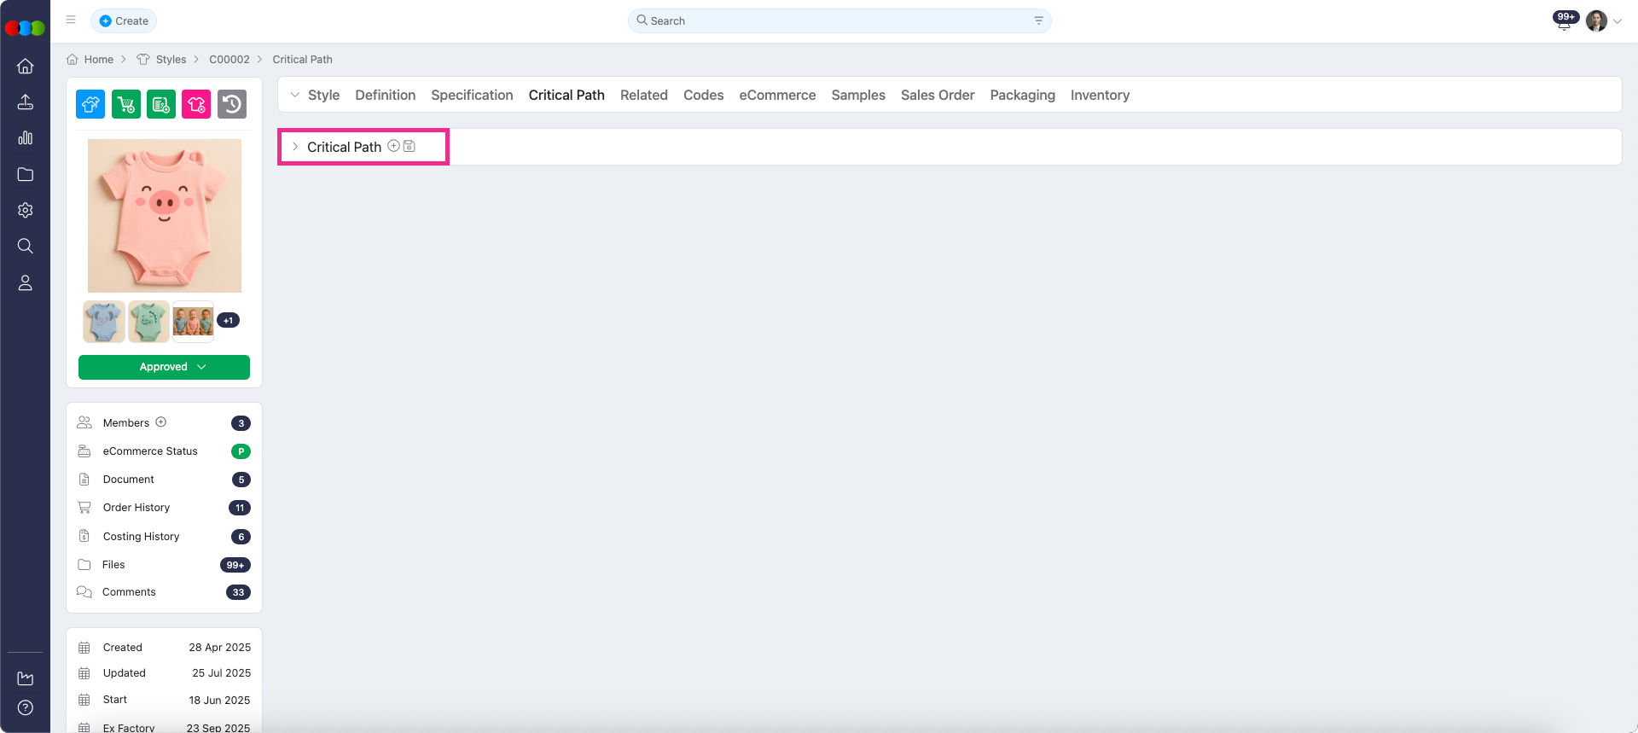The image size is (1638, 733).
Task: Toggle the hamburger menu to collapse sidebar
Action: coord(71,20)
